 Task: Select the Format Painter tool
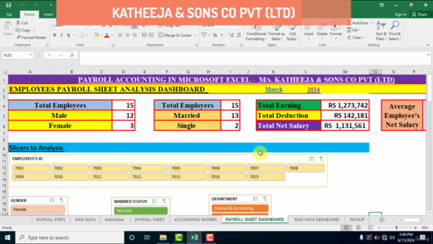click(31, 37)
